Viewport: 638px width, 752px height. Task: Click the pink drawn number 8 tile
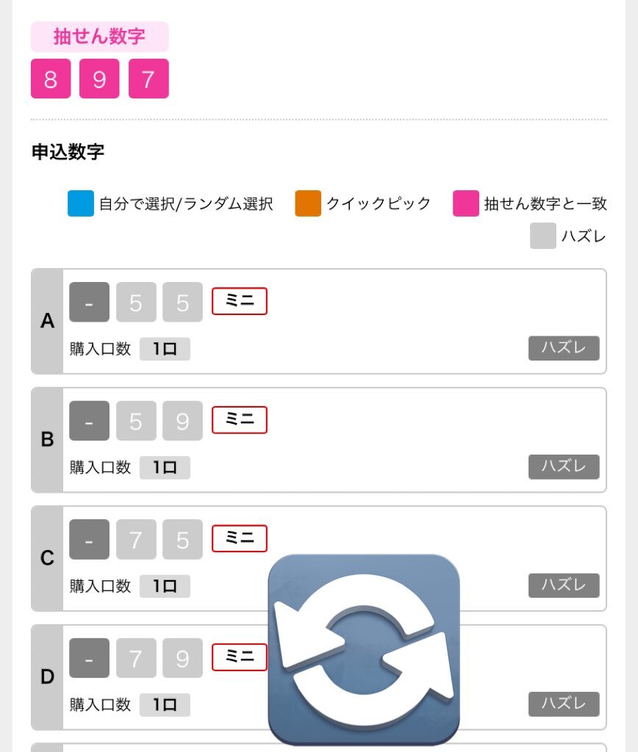(x=51, y=79)
